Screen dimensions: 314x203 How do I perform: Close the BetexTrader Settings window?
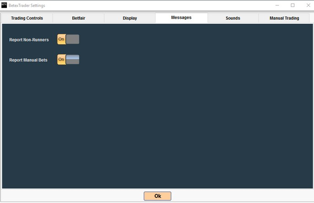(x=308, y=5)
